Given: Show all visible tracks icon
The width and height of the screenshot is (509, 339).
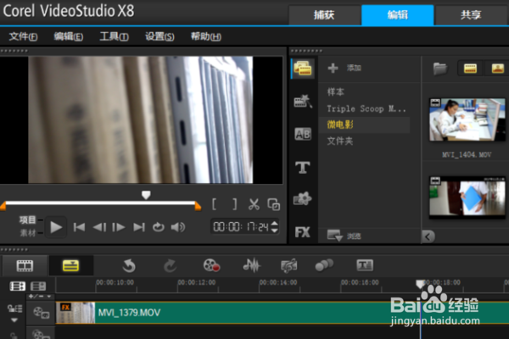Looking at the screenshot, I should [x=17, y=286].
